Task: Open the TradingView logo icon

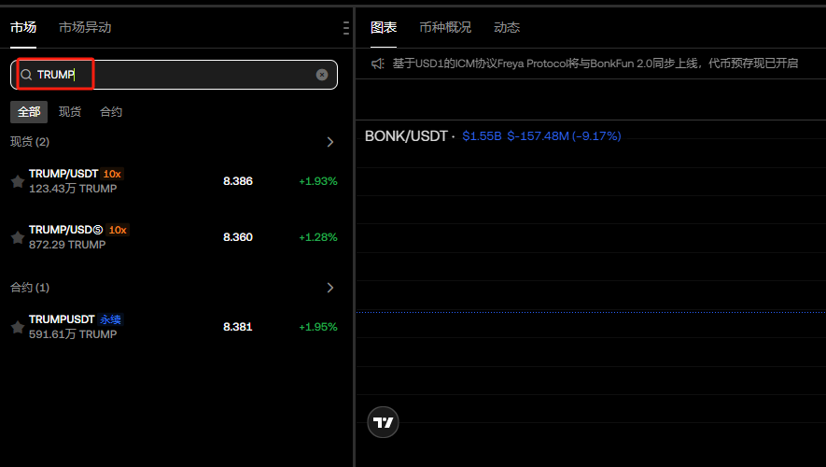Action: [x=383, y=422]
